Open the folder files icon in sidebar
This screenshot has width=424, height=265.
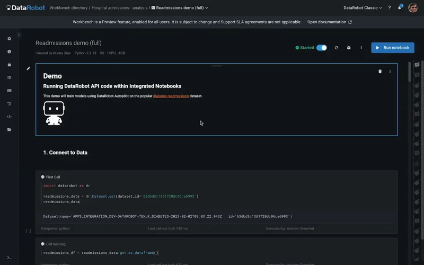(9, 129)
